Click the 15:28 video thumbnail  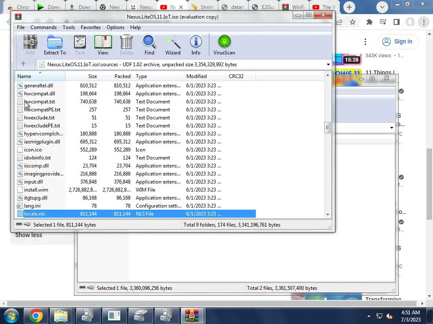(x=348, y=59)
